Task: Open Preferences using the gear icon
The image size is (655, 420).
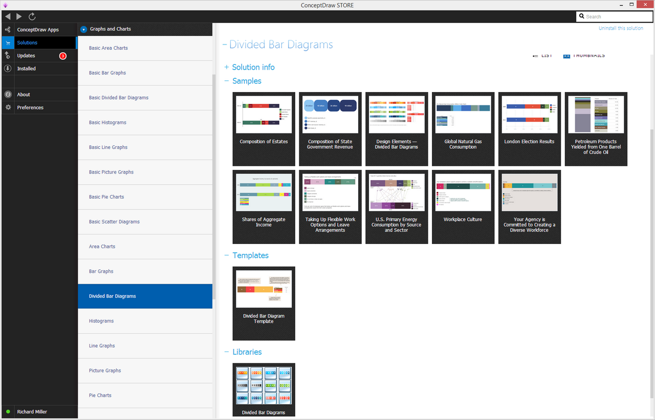Action: [x=7, y=107]
